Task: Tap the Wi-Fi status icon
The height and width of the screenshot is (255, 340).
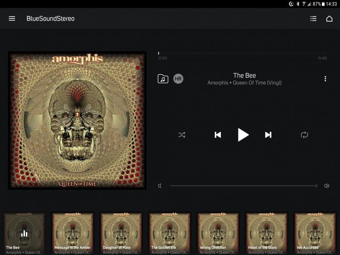Action: coord(304,4)
